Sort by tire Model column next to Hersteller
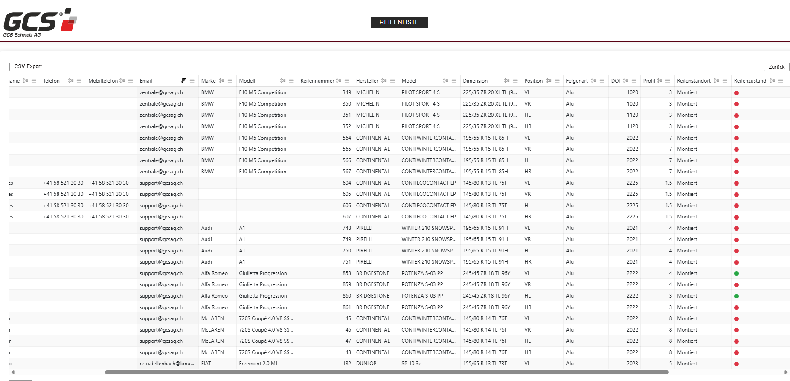790x381 pixels. 445,81
